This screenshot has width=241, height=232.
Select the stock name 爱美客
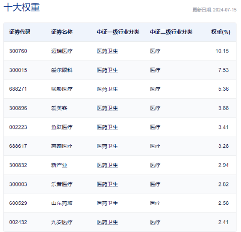(59, 108)
